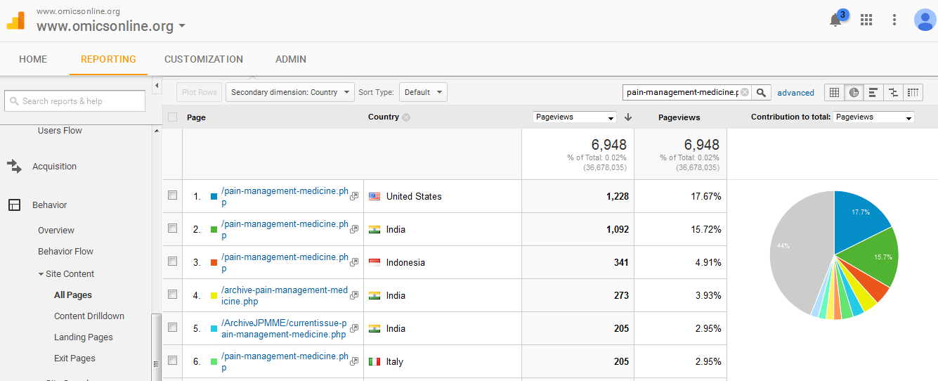This screenshot has width=938, height=381.
Task: Open United States row page in new window
Action: [354, 196]
